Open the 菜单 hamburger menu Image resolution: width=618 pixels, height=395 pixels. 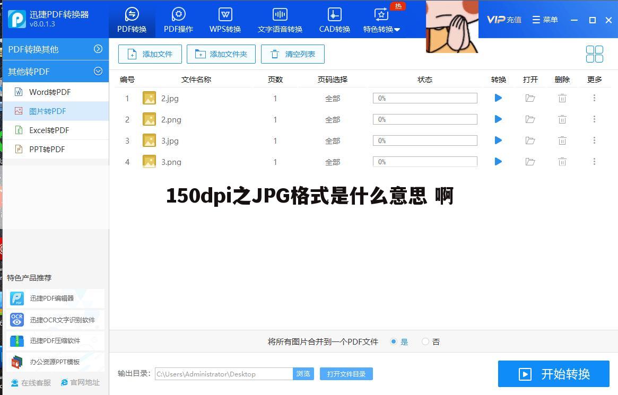[x=545, y=19]
